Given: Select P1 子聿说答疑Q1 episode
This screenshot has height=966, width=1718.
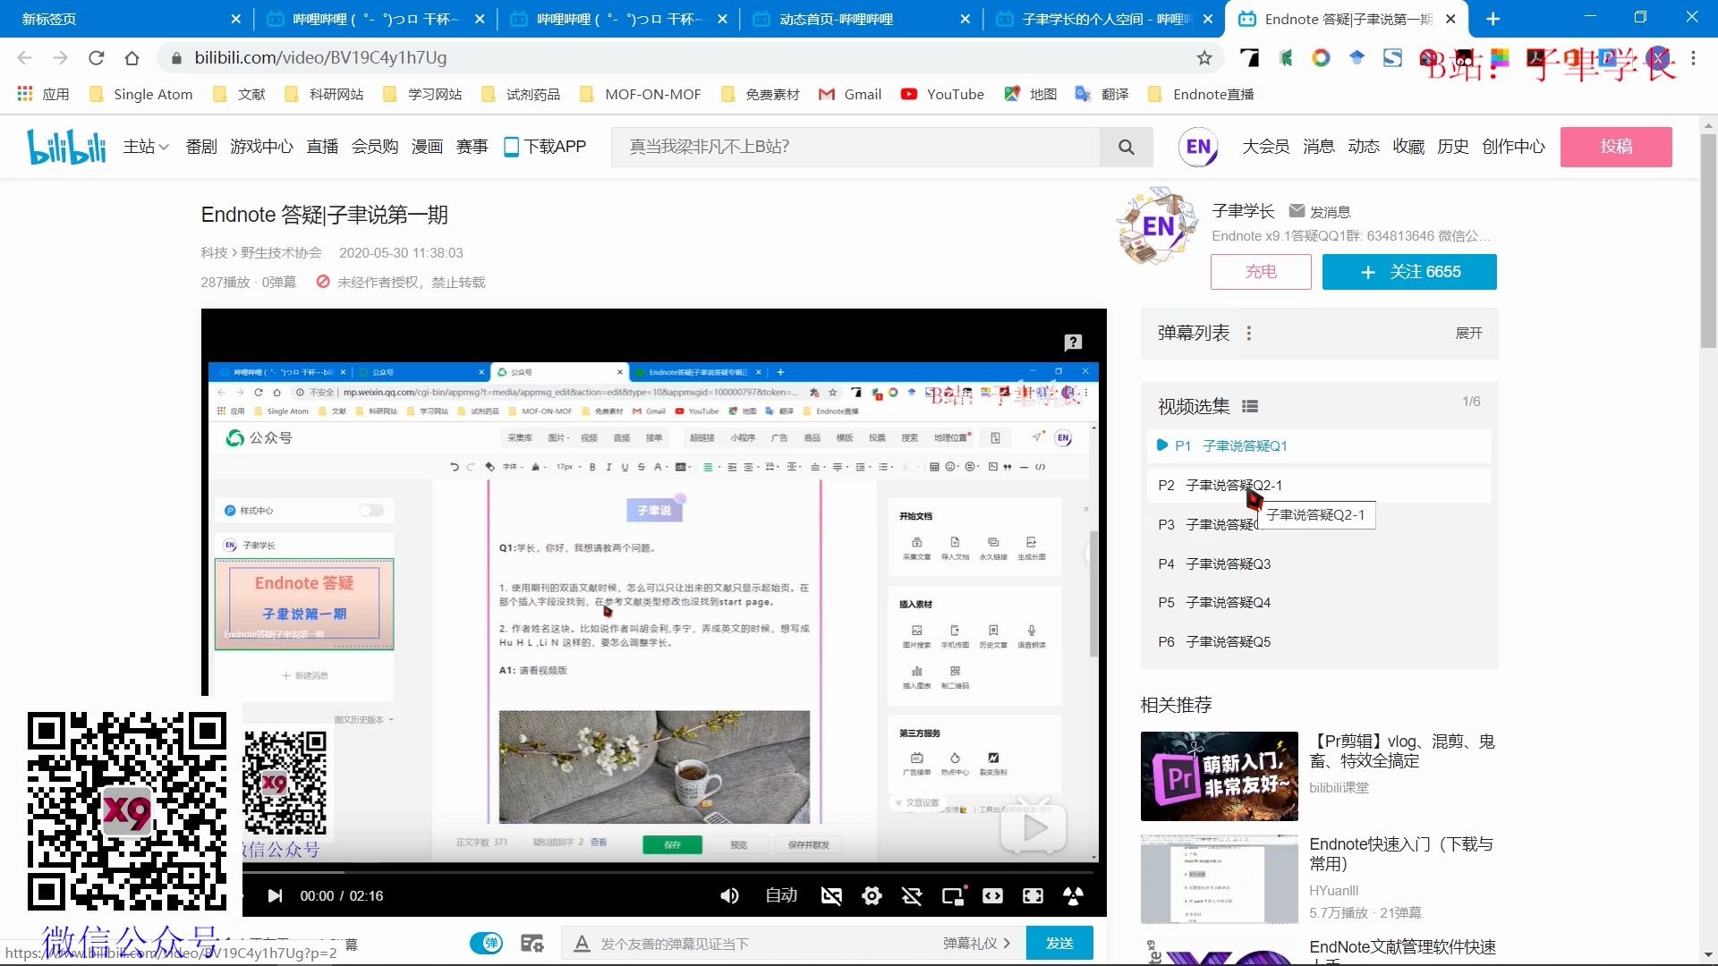Looking at the screenshot, I should [x=1319, y=445].
